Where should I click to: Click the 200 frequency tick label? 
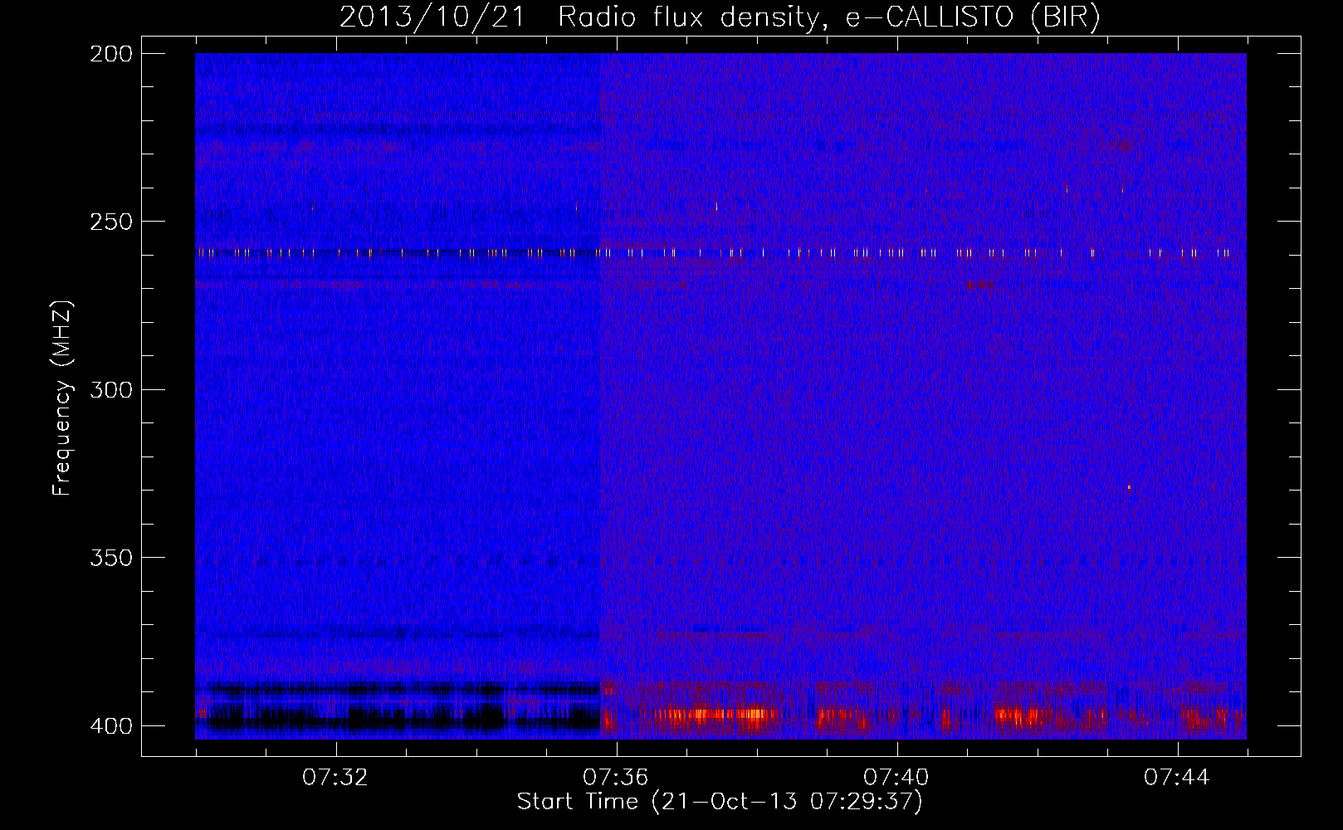point(110,54)
